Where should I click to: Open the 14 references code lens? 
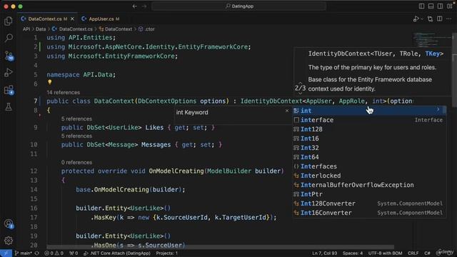pos(64,92)
